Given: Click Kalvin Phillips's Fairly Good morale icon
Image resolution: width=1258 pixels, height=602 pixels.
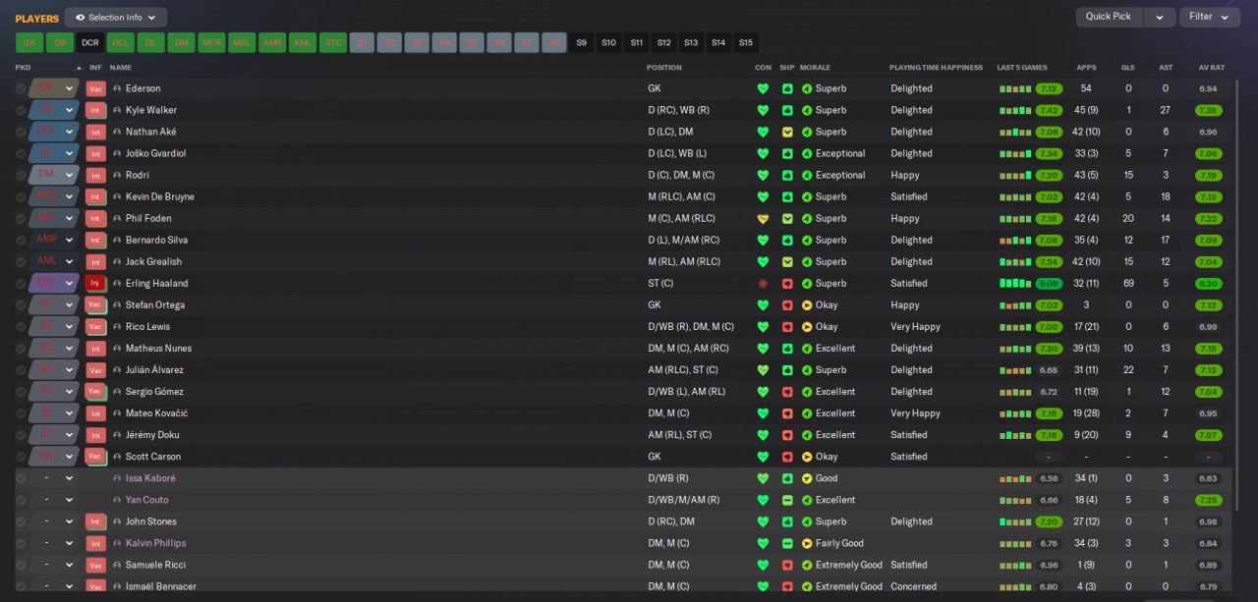Looking at the screenshot, I should pyautogui.click(x=807, y=543).
